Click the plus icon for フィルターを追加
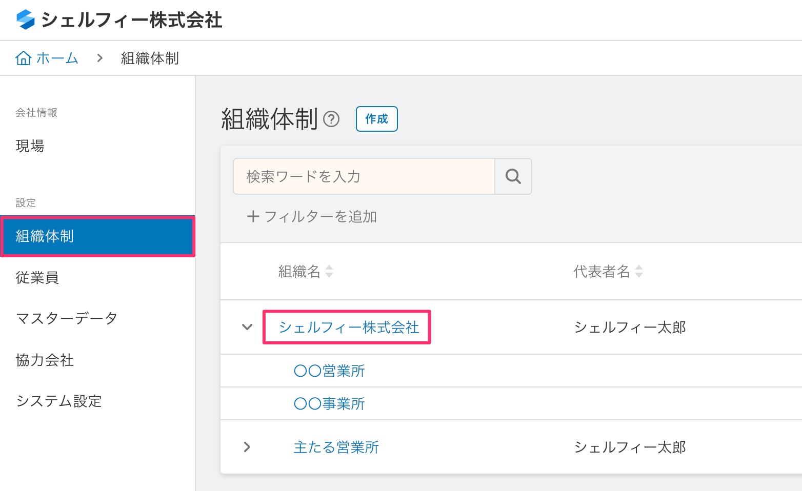The height and width of the screenshot is (491, 802). point(253,217)
